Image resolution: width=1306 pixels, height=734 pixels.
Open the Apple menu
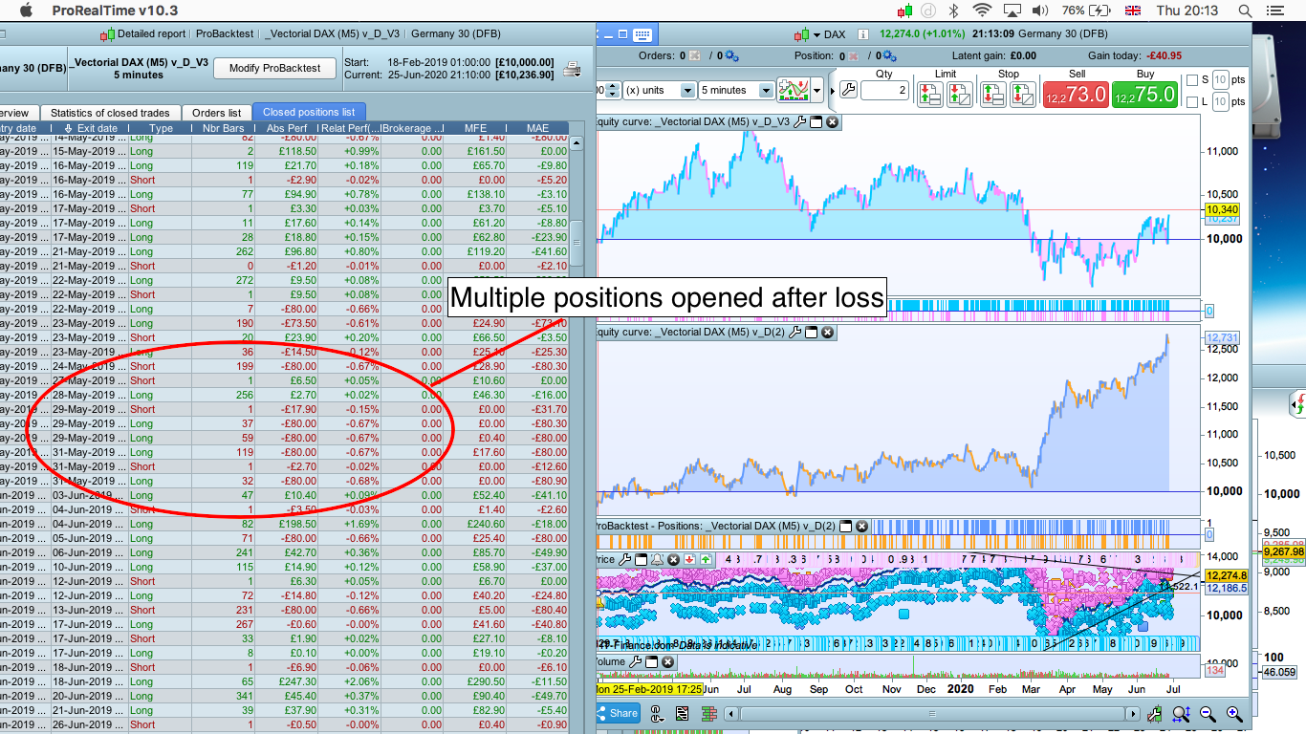coord(26,11)
